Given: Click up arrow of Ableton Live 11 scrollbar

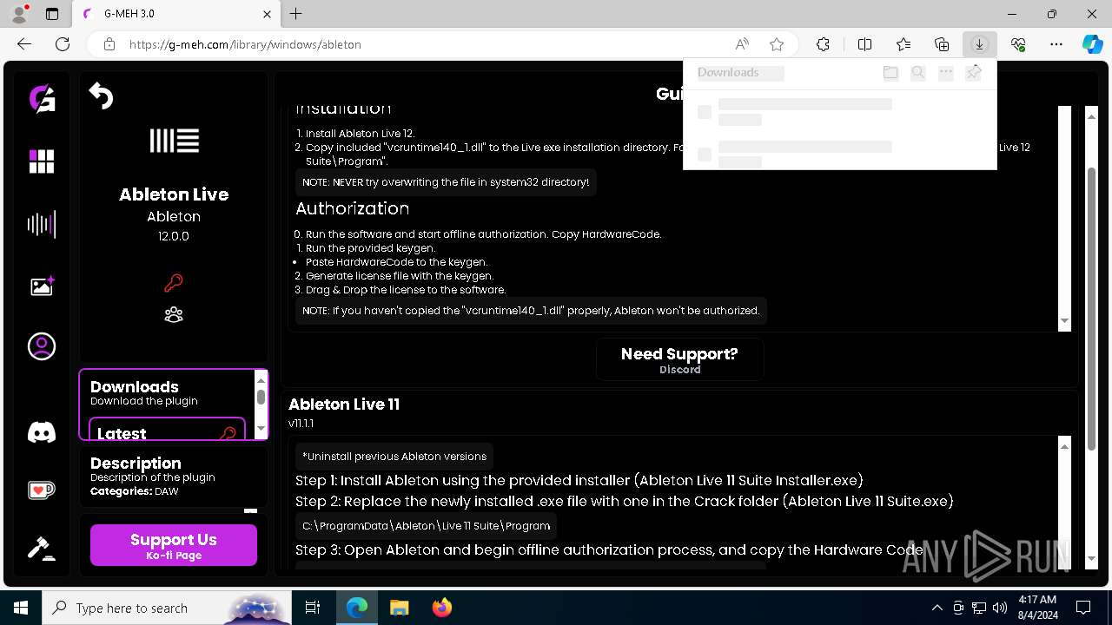Looking at the screenshot, I should coord(1064,446).
